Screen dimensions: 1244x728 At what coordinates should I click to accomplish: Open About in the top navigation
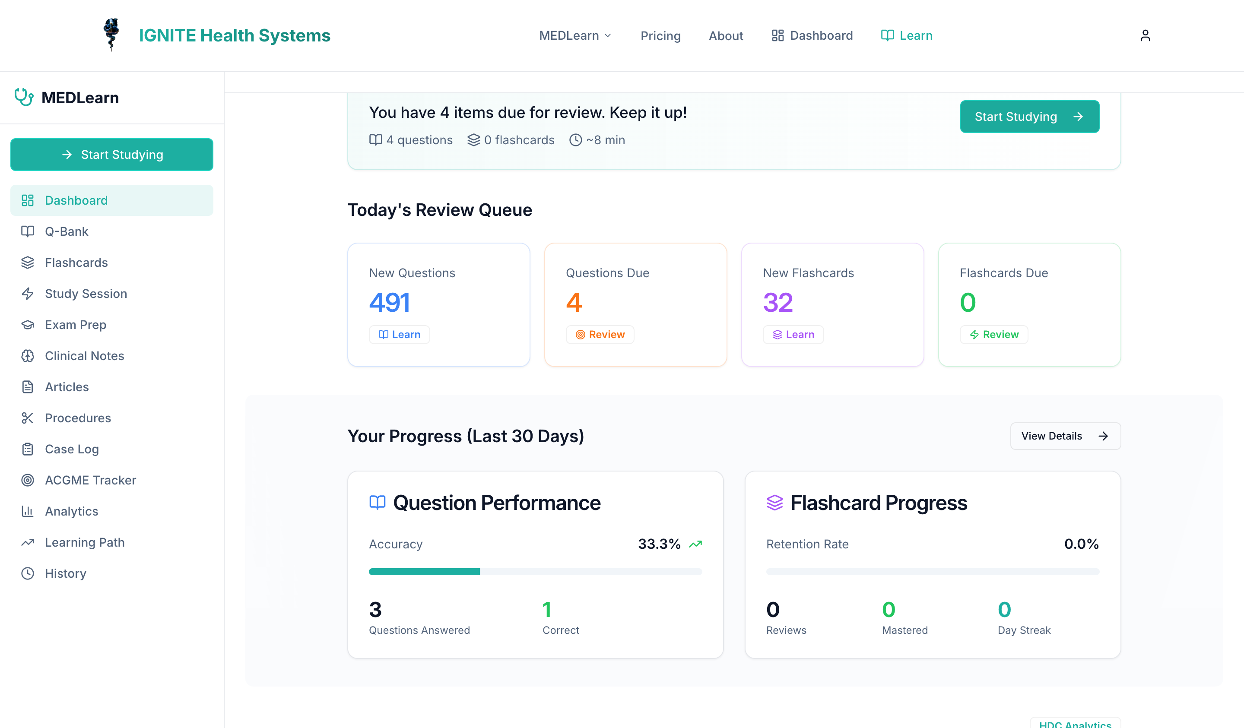pyautogui.click(x=726, y=35)
